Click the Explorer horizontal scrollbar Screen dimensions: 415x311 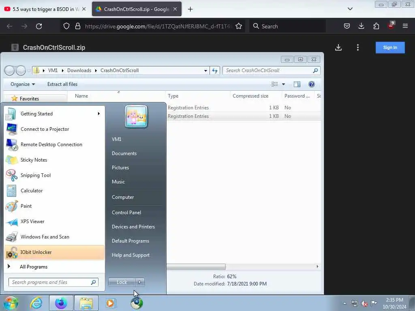click(x=196, y=267)
